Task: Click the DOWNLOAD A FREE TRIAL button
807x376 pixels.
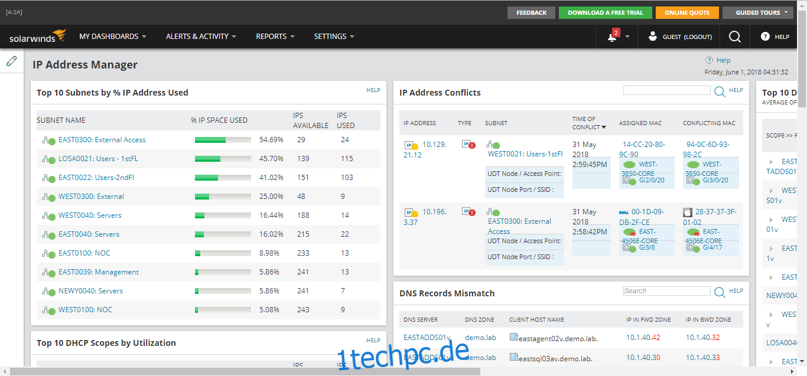Action: coord(606,12)
